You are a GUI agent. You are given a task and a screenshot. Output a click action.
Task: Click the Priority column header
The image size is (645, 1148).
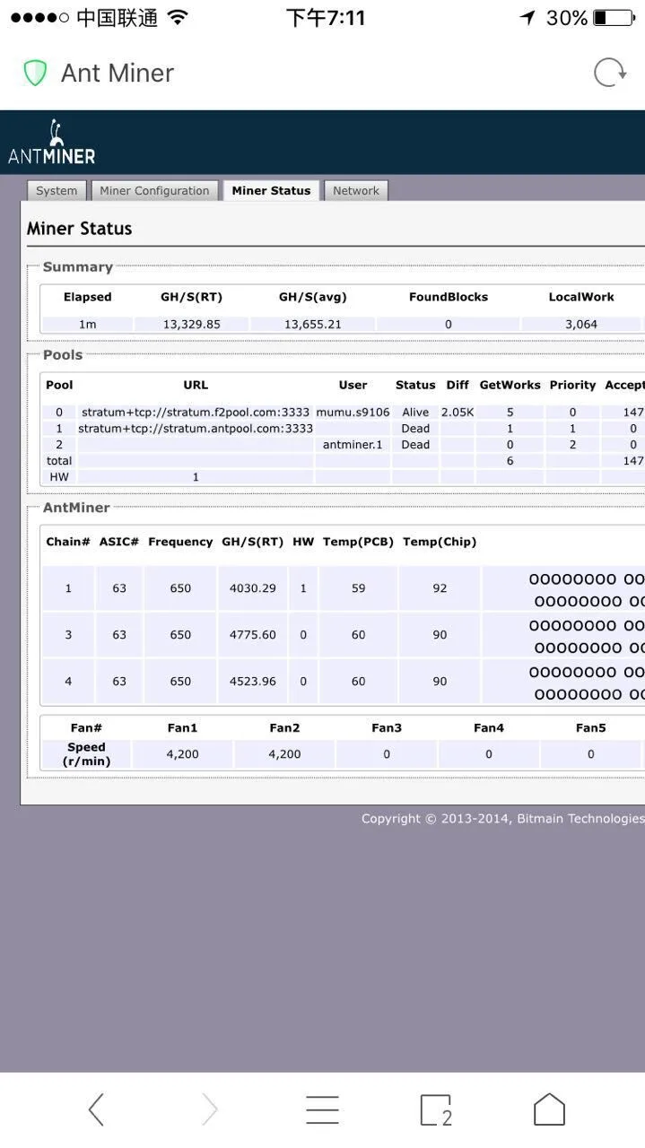572,385
